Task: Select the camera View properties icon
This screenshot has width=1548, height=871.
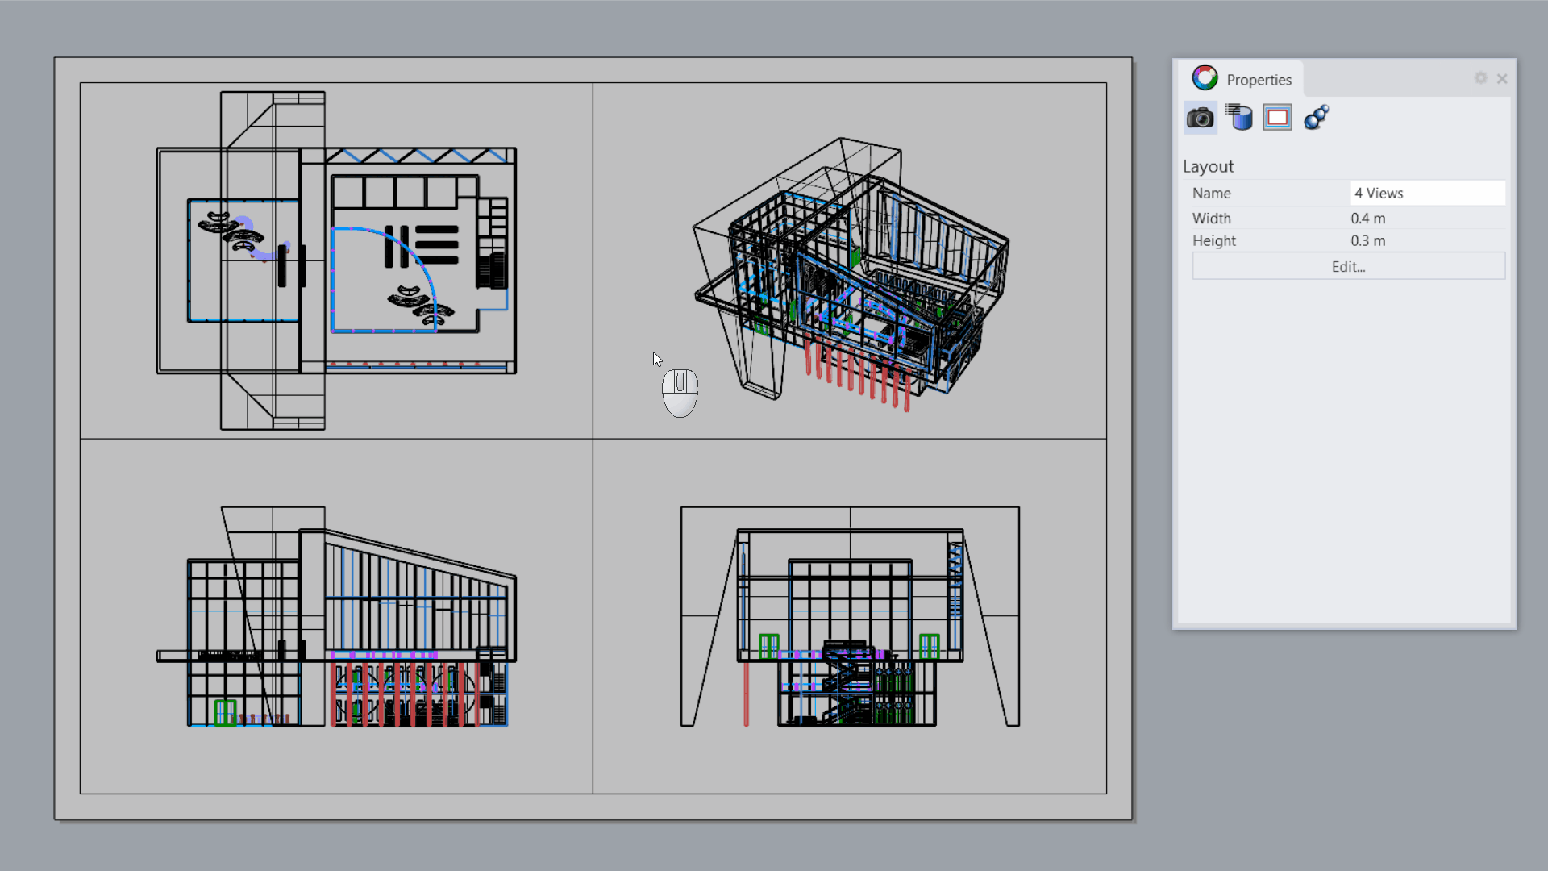Action: pyautogui.click(x=1200, y=118)
